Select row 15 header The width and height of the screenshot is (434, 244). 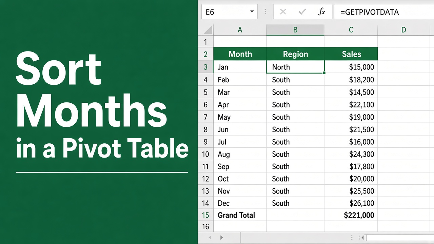pos(205,215)
